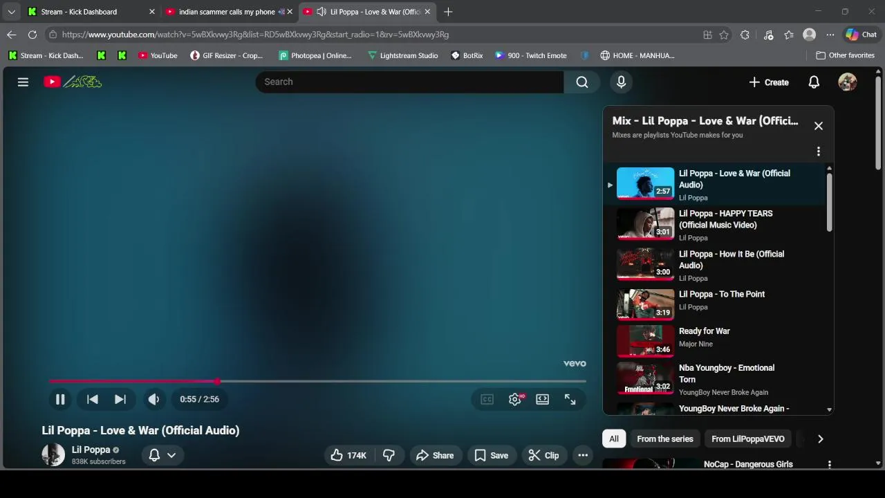885x498 pixels.
Task: Open the YouTube guide hamburger menu
Action: (23, 82)
